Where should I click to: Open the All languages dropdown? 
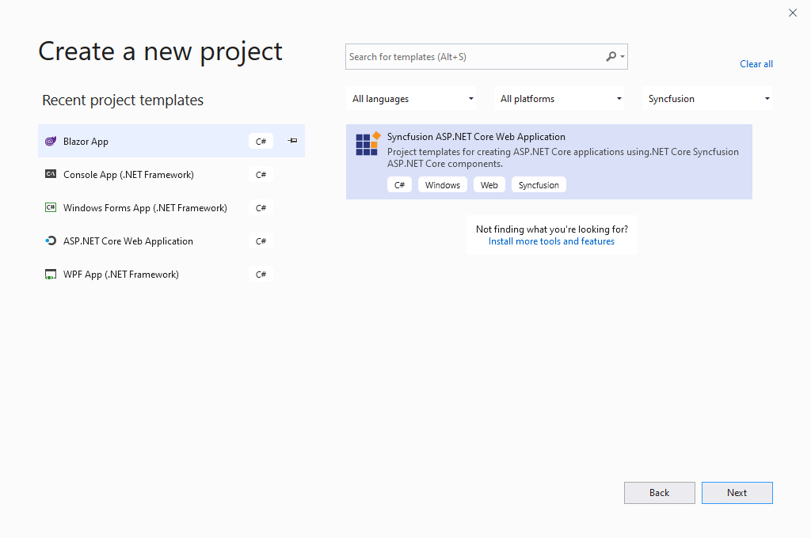point(411,98)
